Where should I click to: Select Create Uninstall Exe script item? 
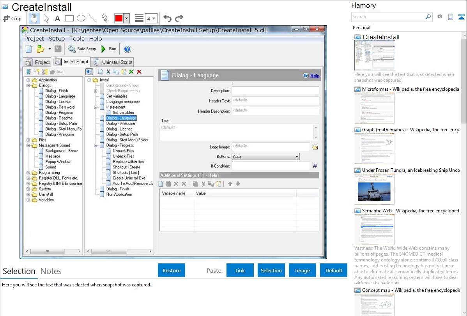[129, 178]
